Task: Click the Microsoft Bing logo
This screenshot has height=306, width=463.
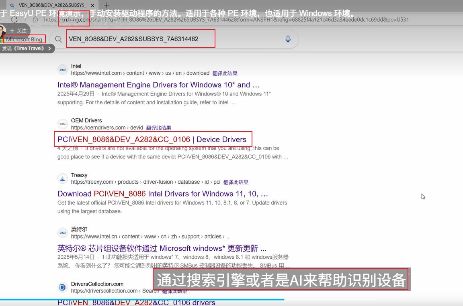Action: (23, 39)
